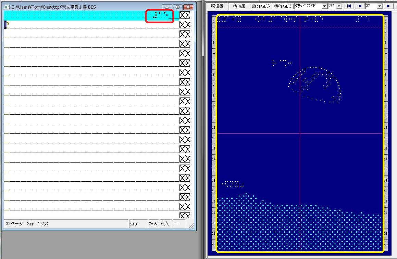The height and width of the screenshot is (259, 397).
Task: Toggle 挿入 insert mode in the status bar
Action: coord(153,224)
